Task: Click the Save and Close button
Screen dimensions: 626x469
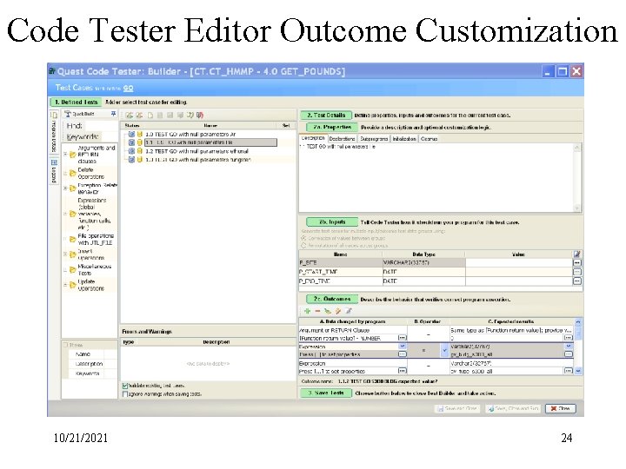Action: [457, 408]
